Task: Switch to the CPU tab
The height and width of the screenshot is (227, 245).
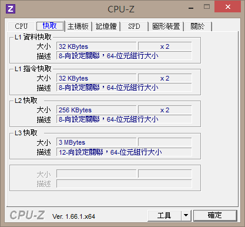Action: (x=21, y=26)
